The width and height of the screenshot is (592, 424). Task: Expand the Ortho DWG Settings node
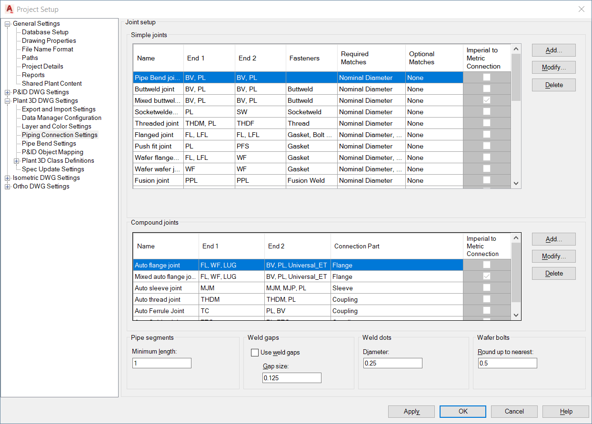click(7, 186)
